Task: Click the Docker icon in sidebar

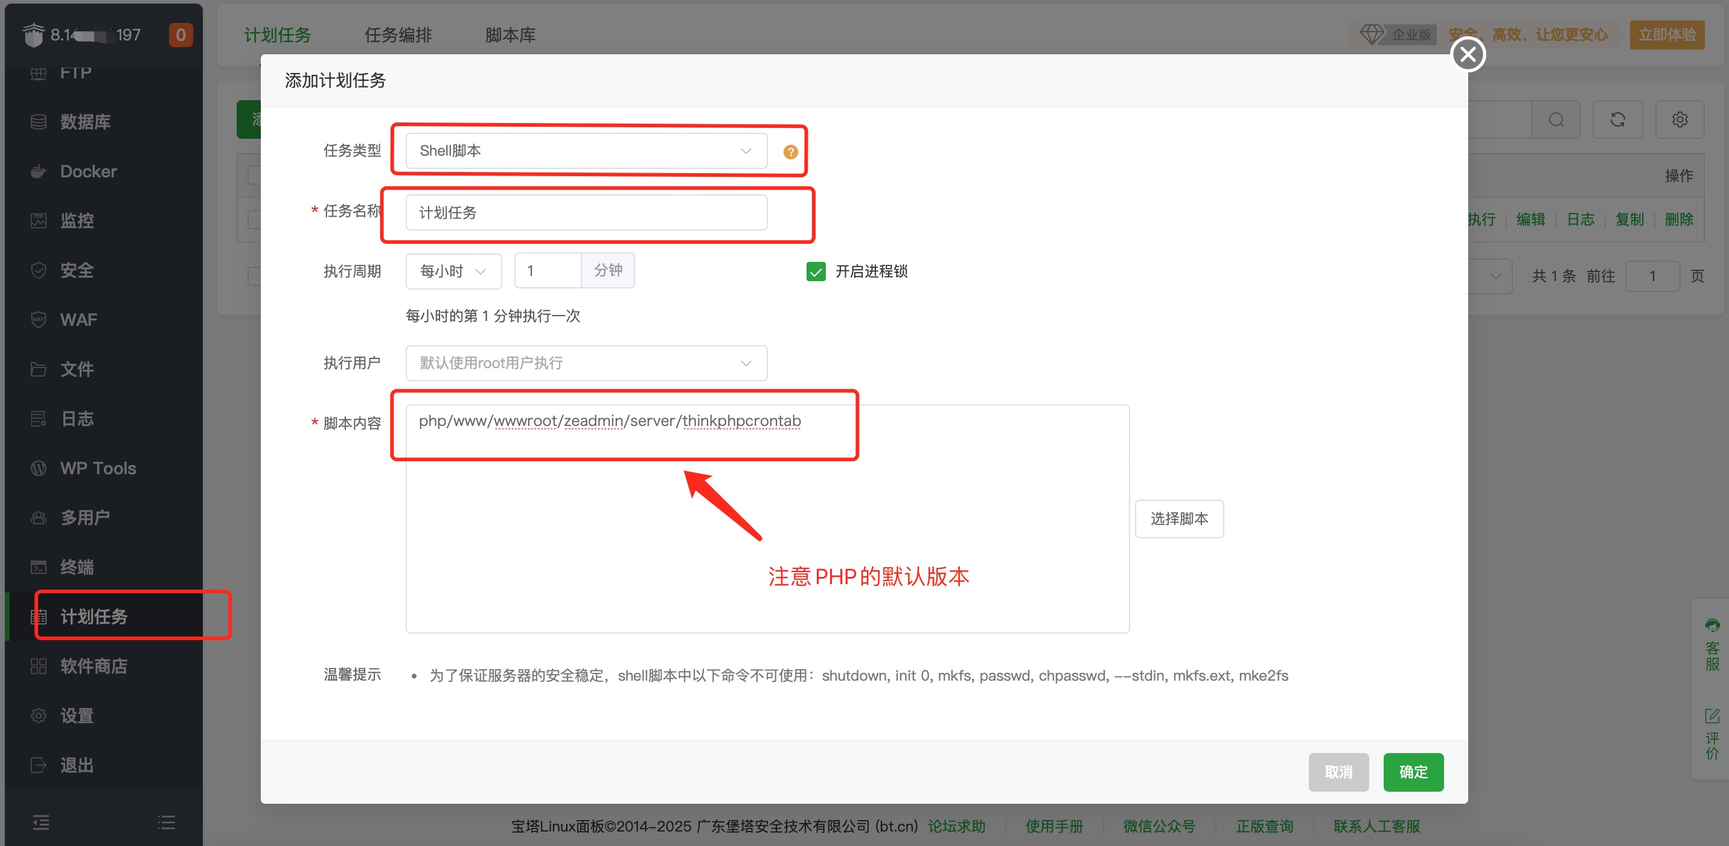Action: pyautogui.click(x=39, y=172)
